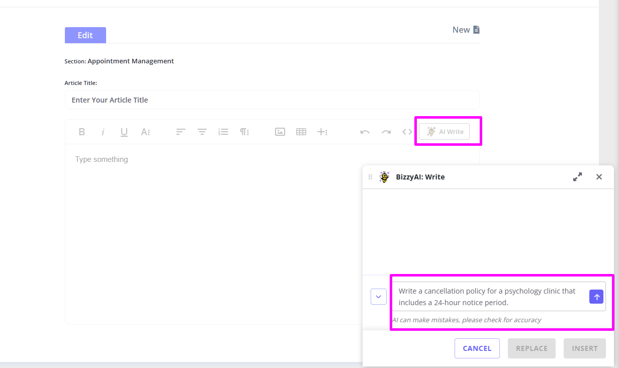
Task: Send the prompt to BizzyAI
Action: pos(596,297)
